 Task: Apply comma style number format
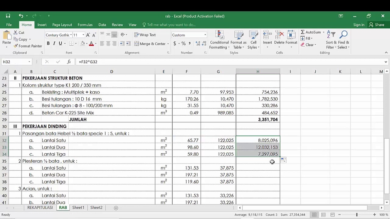point(190,44)
